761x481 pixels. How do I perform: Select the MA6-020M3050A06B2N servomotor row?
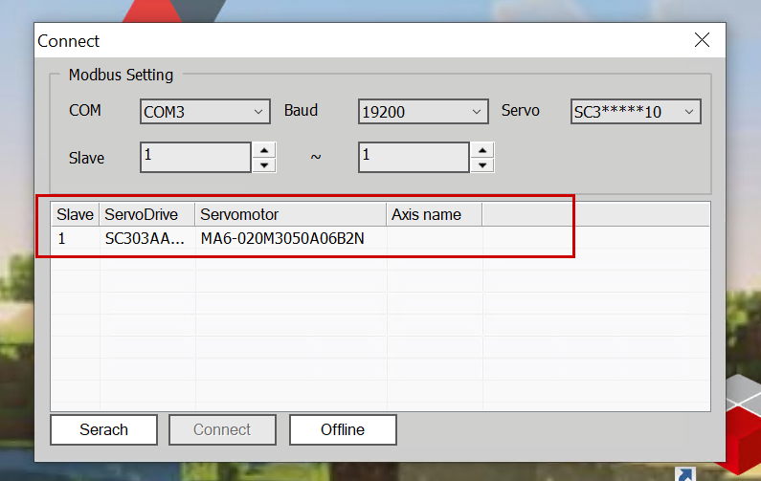281,239
